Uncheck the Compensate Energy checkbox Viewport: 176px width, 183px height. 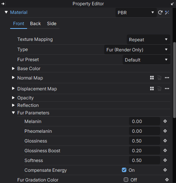pos(124,170)
